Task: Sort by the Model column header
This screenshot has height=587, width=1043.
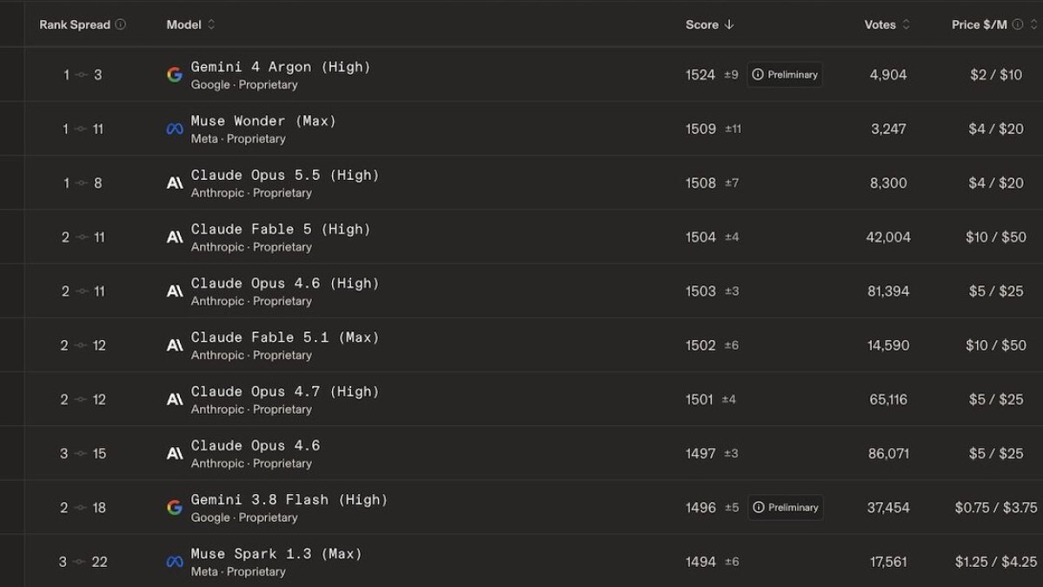Action: (183, 24)
